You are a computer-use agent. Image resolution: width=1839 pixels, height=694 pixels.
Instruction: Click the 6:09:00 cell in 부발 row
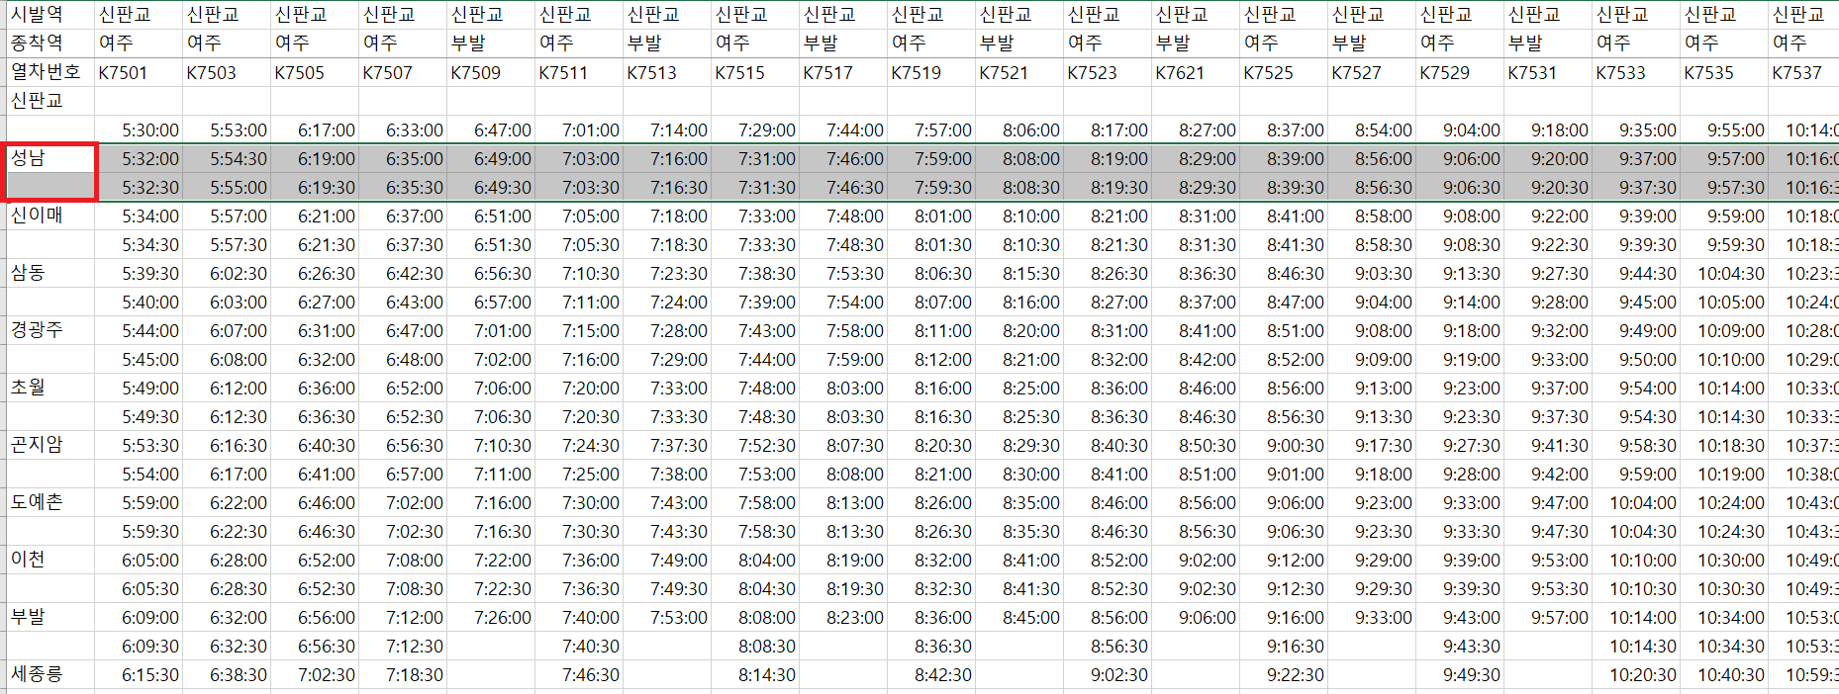click(x=139, y=617)
